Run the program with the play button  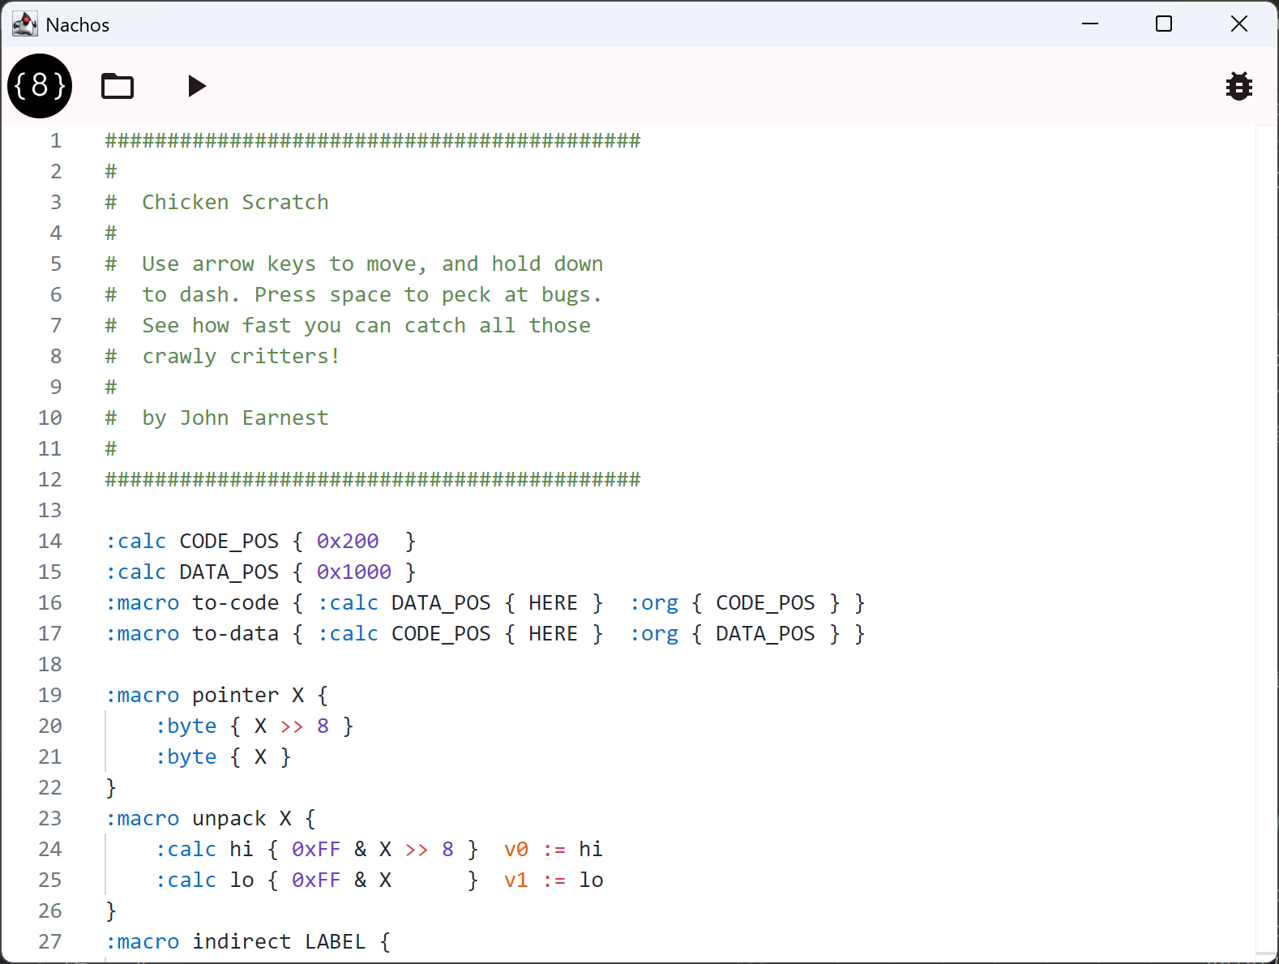196,86
